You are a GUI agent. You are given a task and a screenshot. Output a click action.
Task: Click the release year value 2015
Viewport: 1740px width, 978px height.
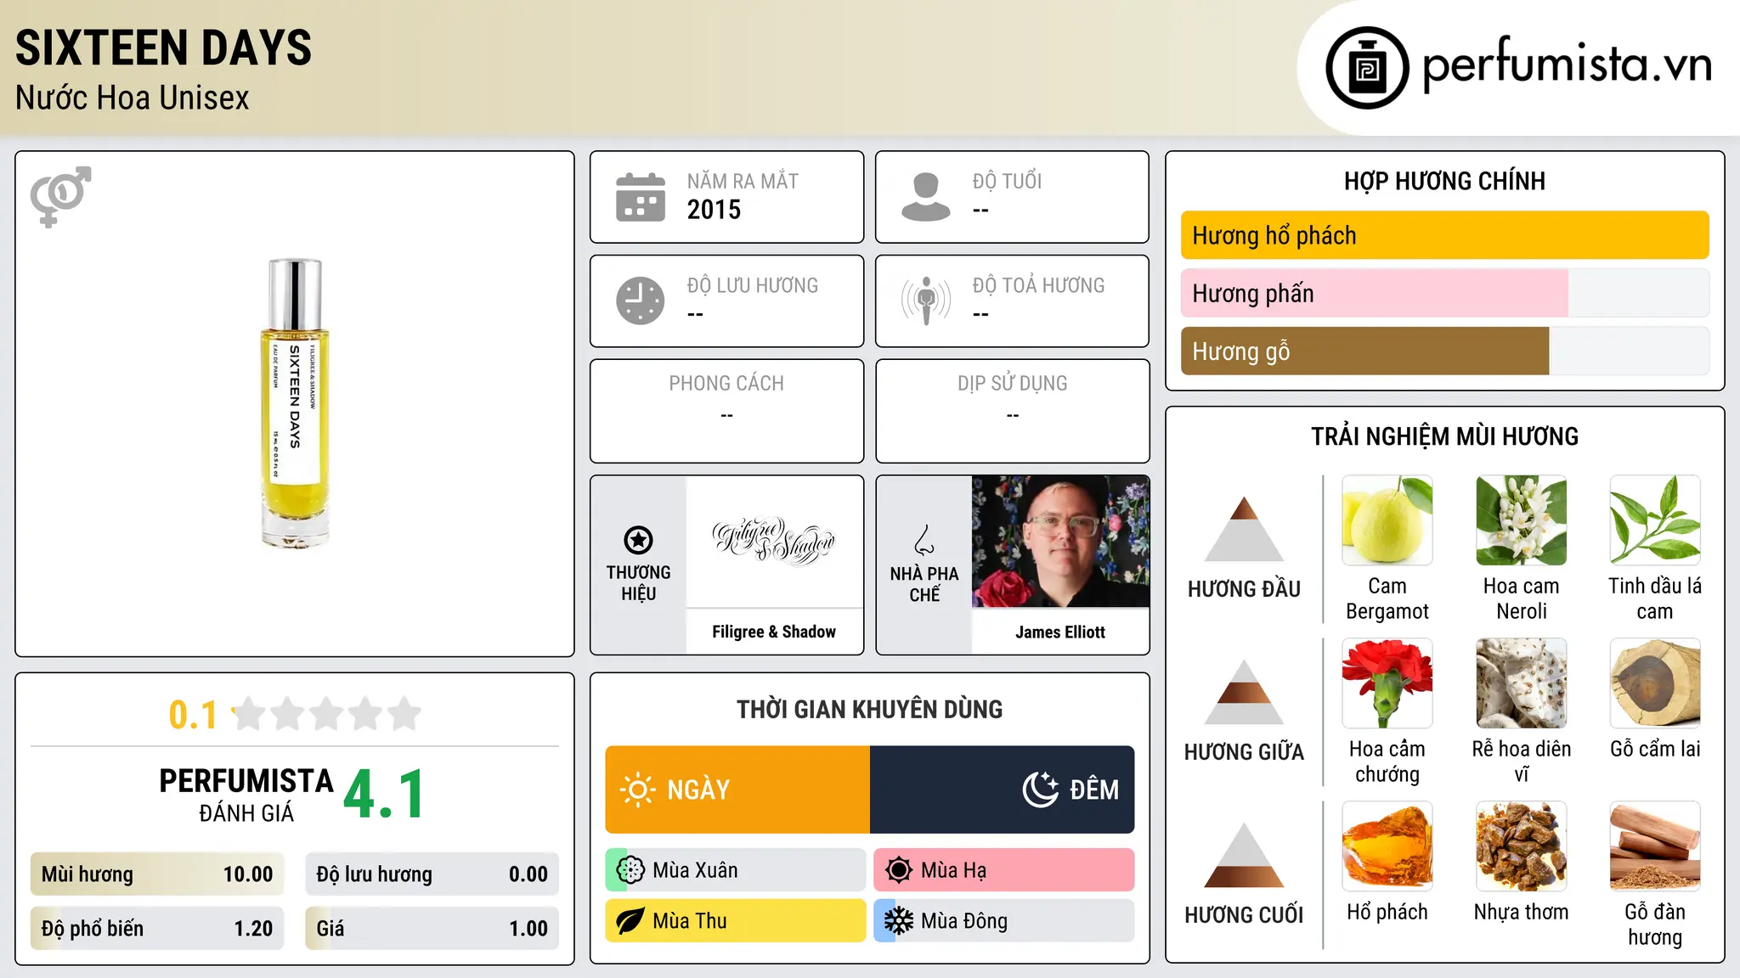pos(714,210)
